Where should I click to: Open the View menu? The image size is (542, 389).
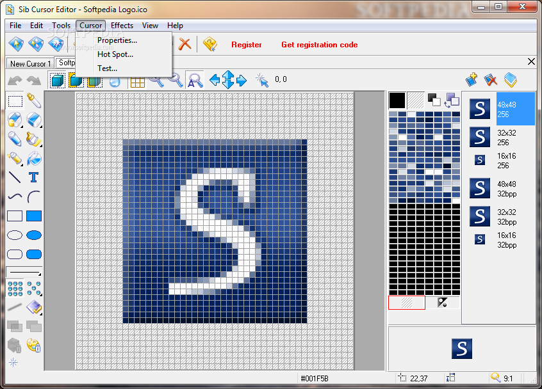tap(150, 26)
